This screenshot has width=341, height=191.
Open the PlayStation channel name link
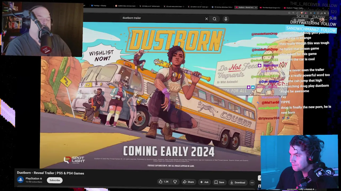pos(33,179)
